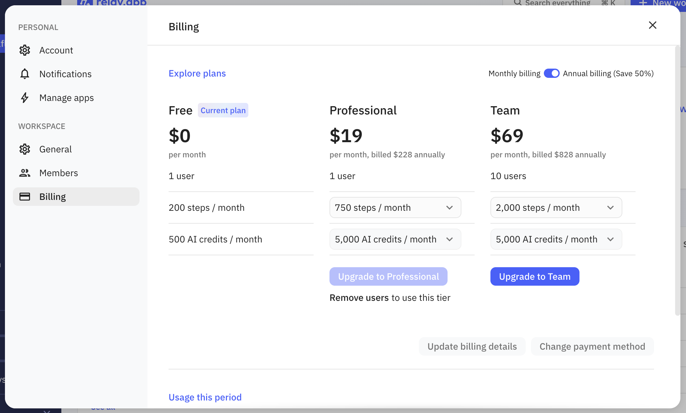The image size is (686, 413).
Task: Click the Members people icon
Action: (x=25, y=173)
